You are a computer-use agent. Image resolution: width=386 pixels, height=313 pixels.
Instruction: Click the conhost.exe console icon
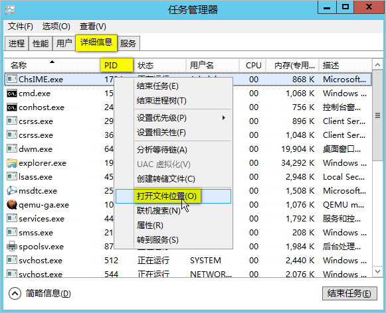(x=12, y=107)
